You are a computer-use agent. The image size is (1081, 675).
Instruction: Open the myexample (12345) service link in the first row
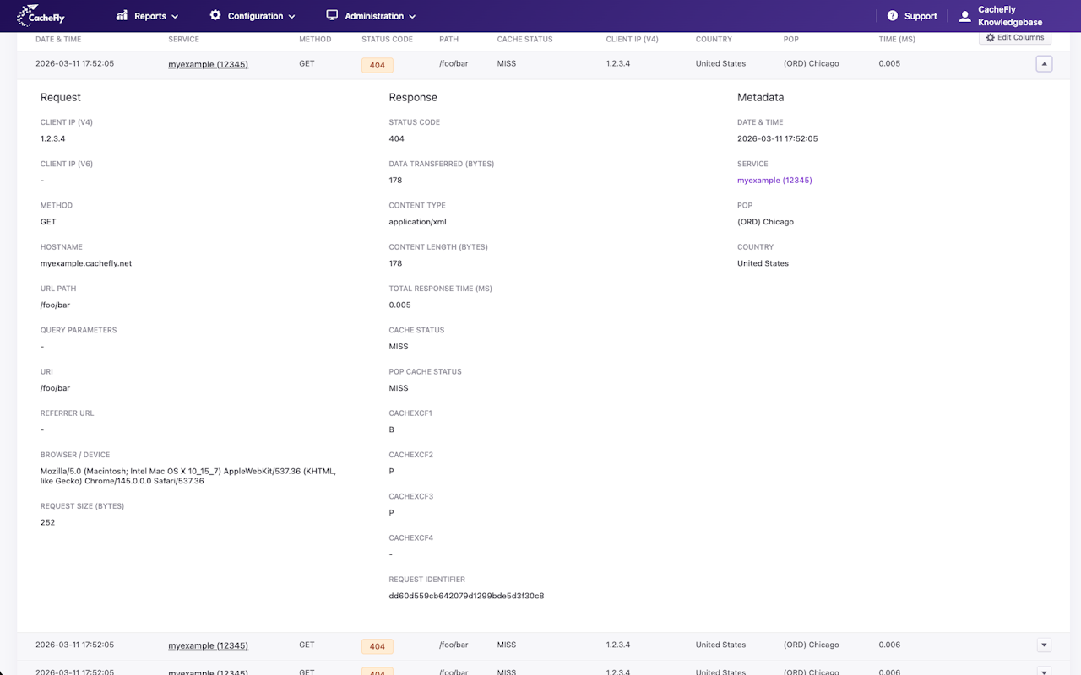[x=208, y=64]
